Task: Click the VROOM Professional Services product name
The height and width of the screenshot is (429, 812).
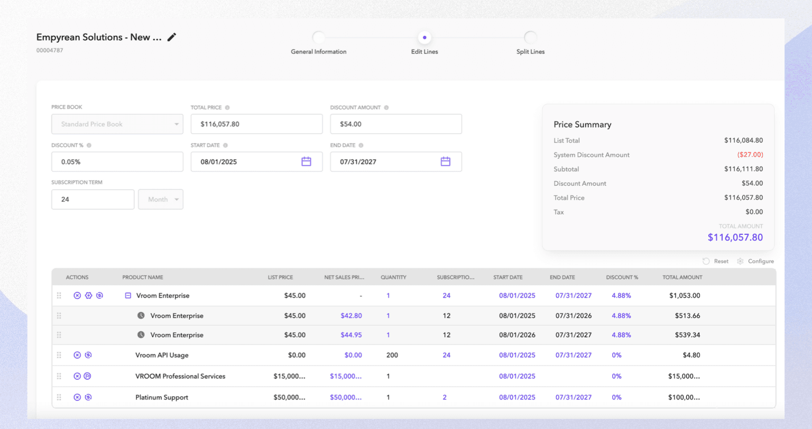Action: click(x=180, y=376)
